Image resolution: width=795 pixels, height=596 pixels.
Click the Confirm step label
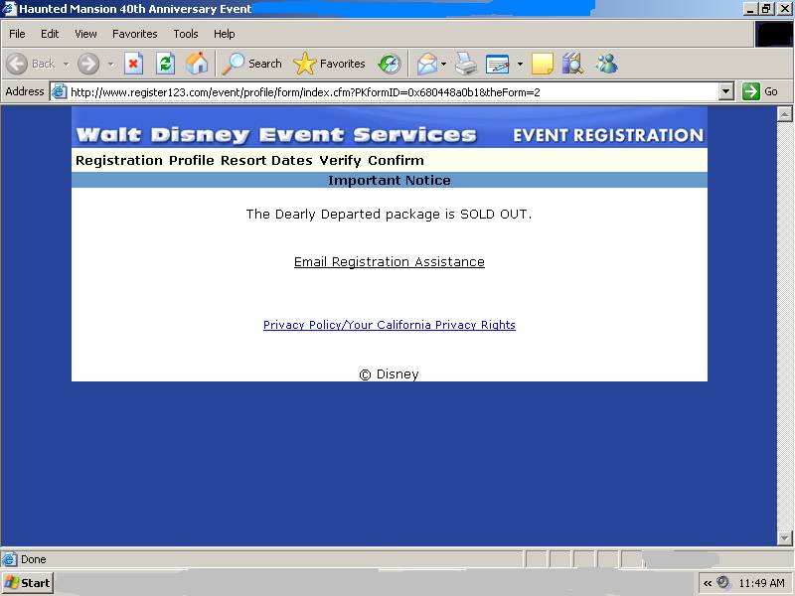point(396,161)
